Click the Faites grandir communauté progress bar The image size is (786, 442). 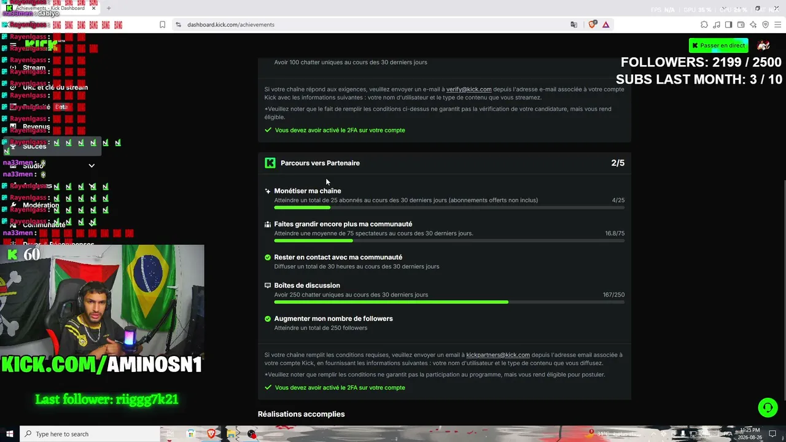(x=449, y=241)
